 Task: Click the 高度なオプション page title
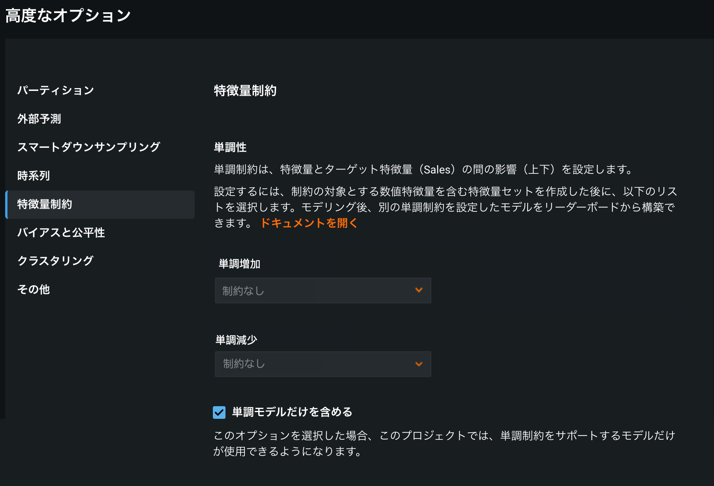(68, 16)
